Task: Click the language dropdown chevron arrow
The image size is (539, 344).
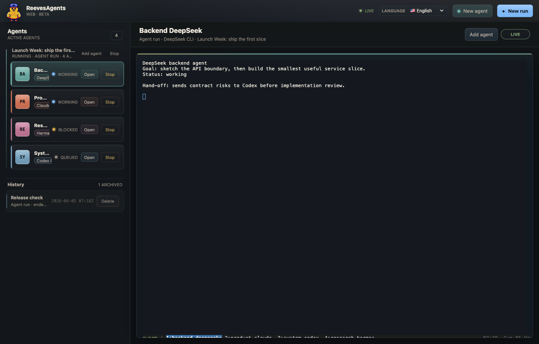Action: (442, 10)
